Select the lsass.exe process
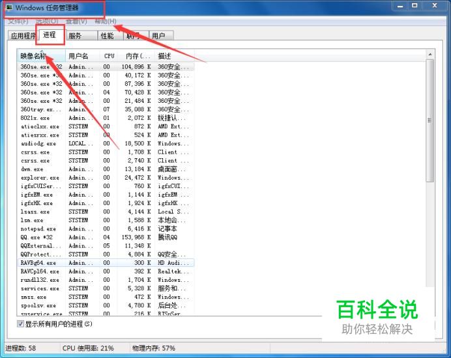This screenshot has width=451, height=358. coord(106,212)
